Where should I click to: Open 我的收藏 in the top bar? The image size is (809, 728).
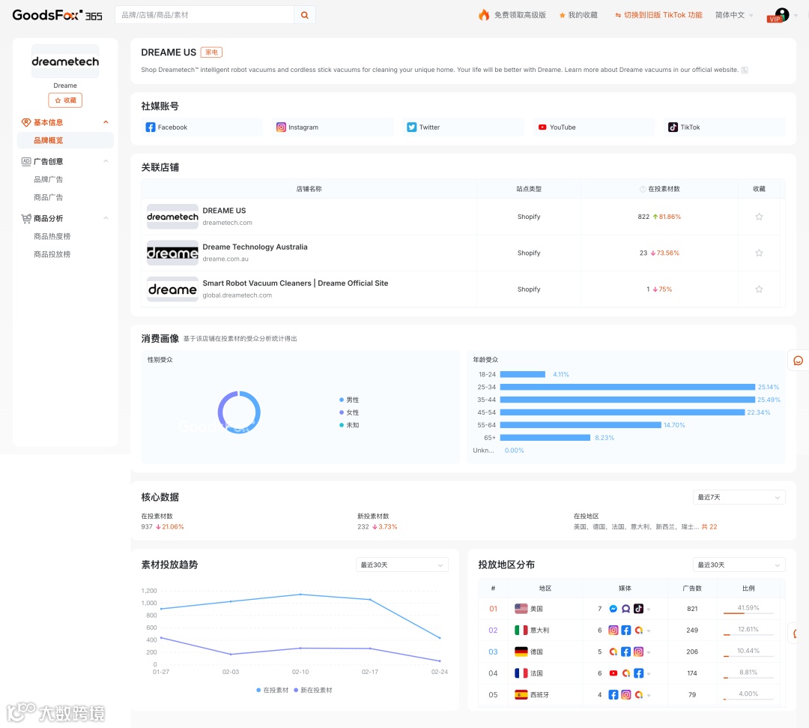578,15
